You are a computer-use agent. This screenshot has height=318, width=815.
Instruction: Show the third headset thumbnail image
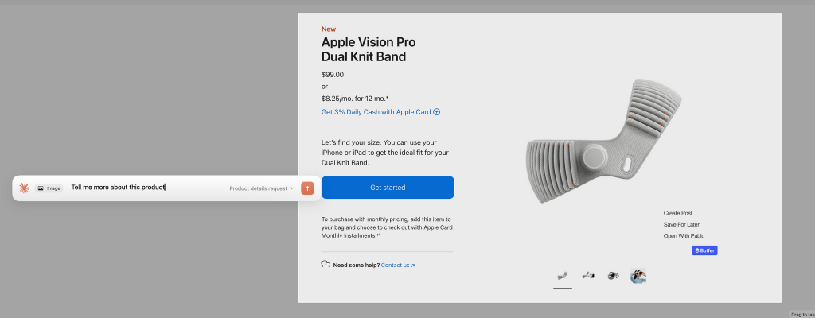coord(613,276)
